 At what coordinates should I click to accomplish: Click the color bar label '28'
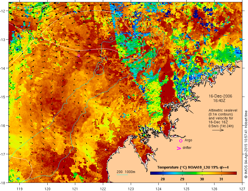pos(163,179)
